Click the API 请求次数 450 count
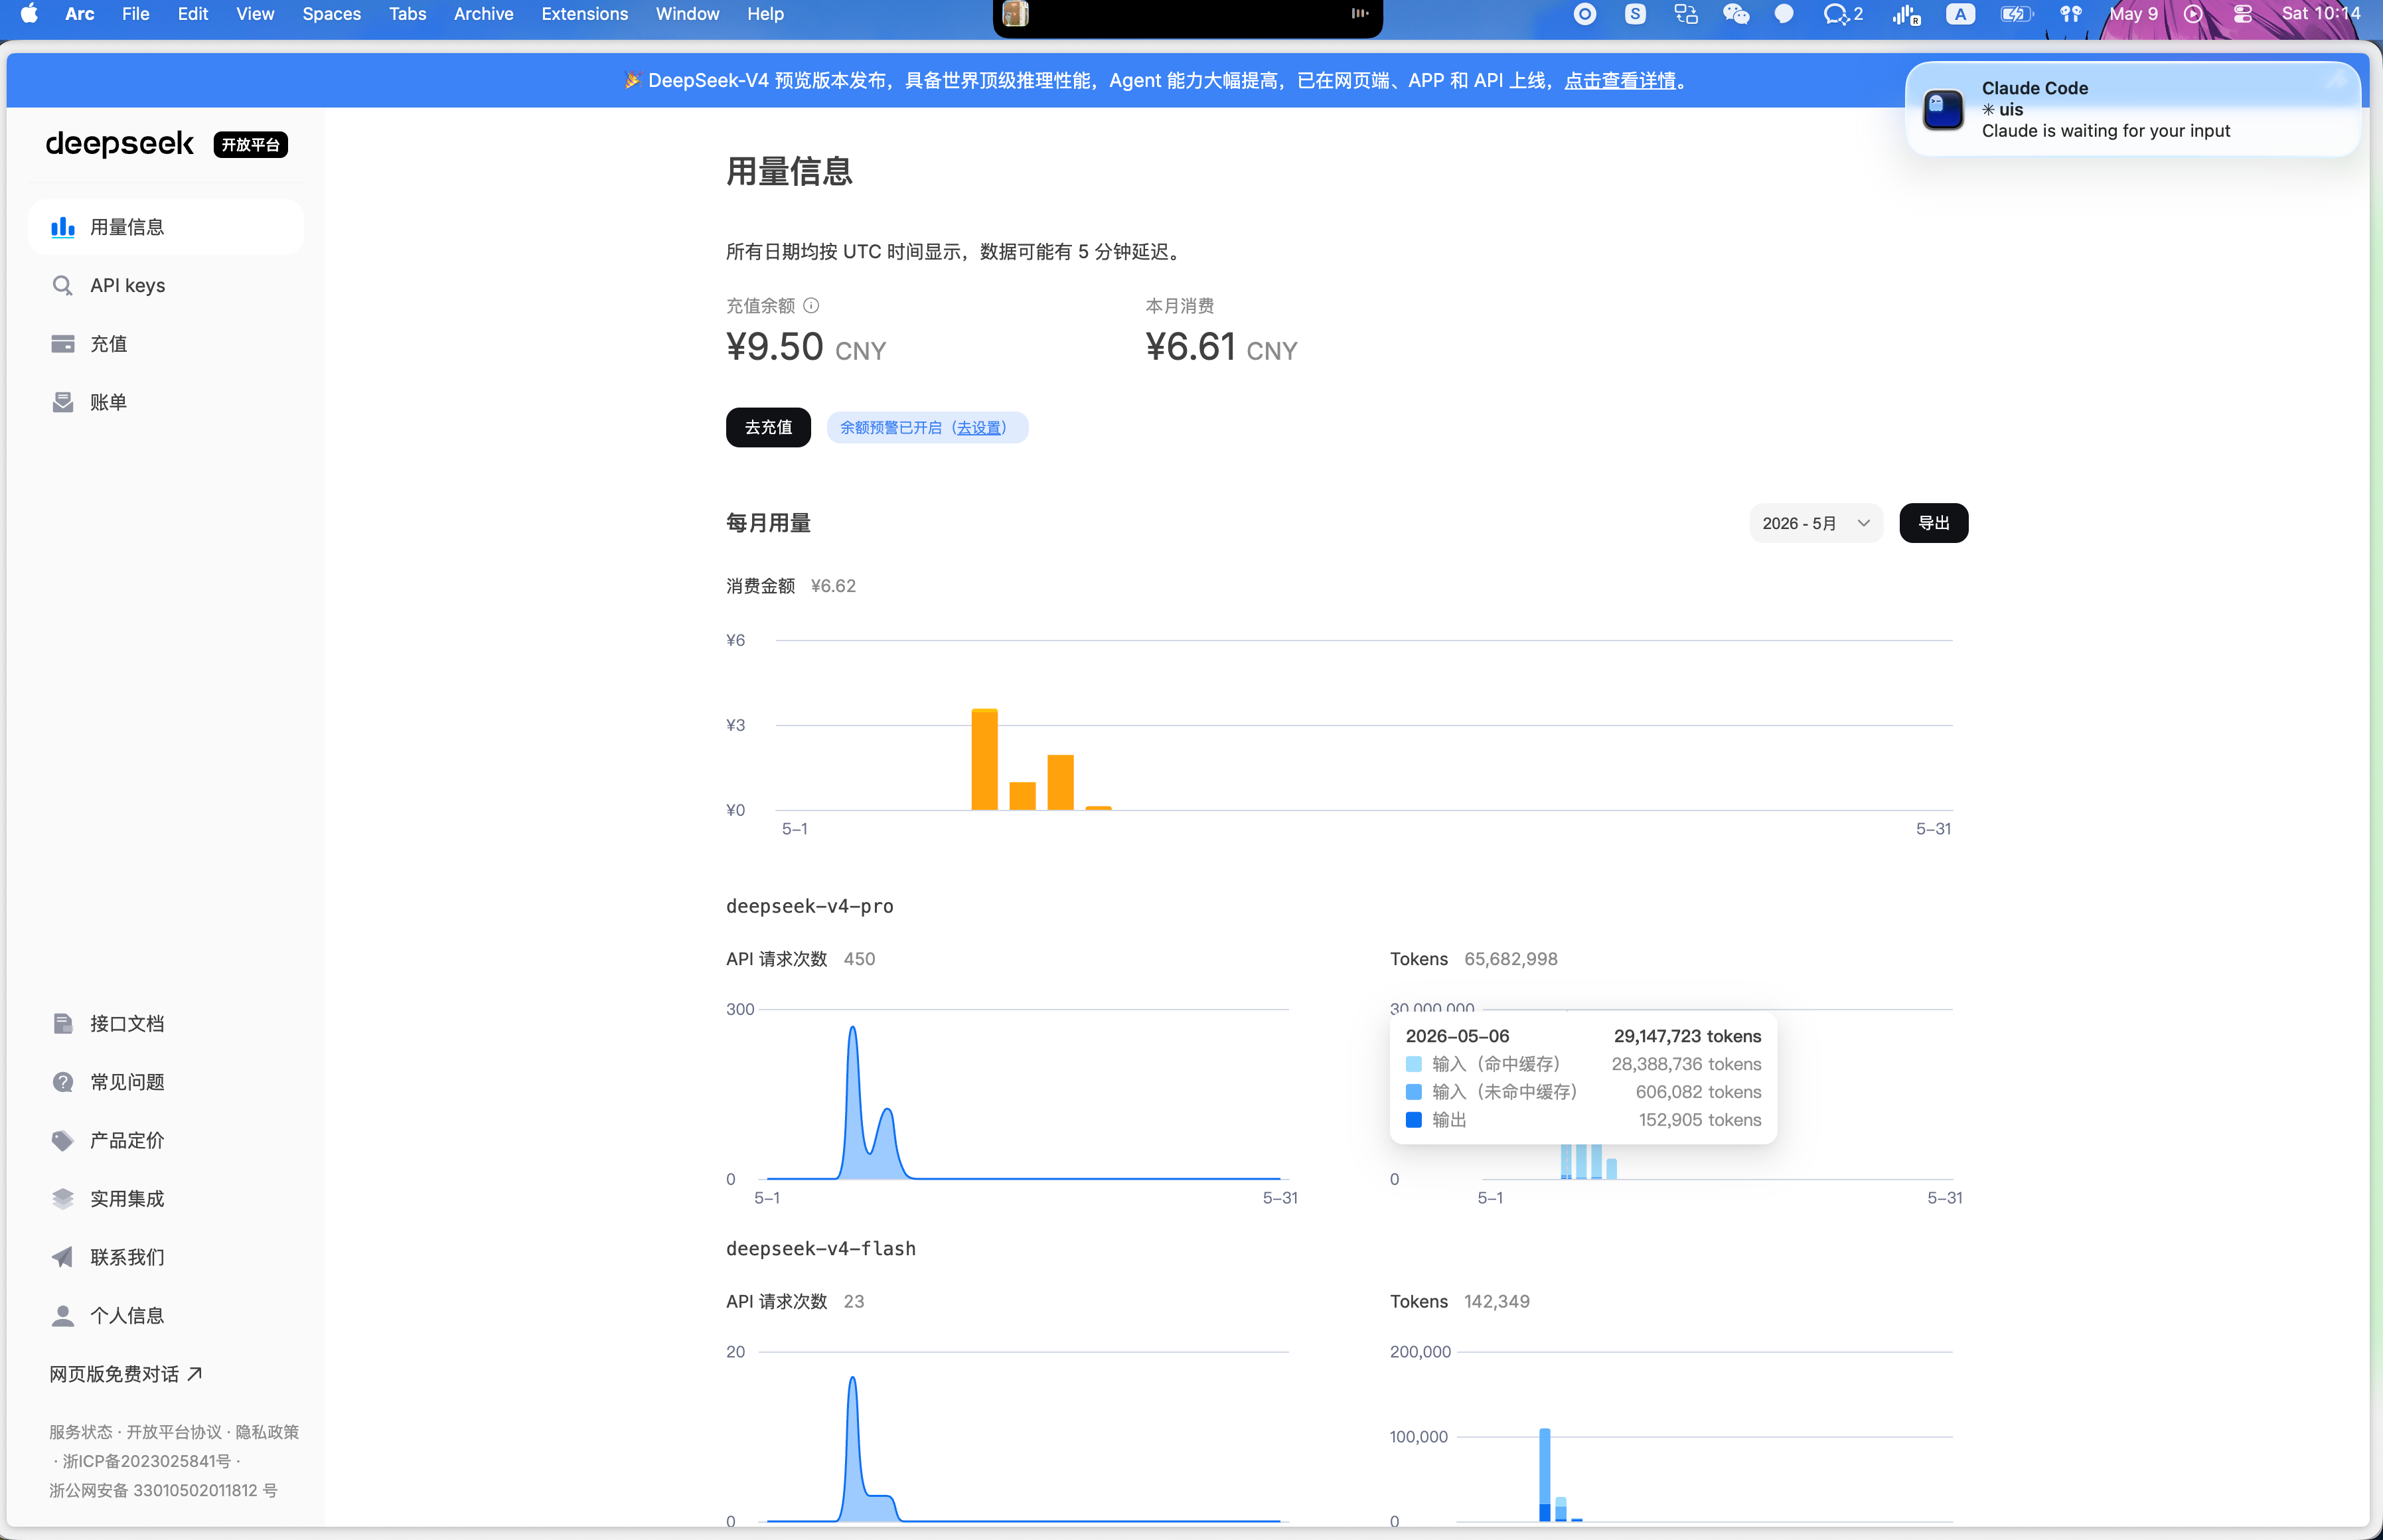 pos(859,959)
